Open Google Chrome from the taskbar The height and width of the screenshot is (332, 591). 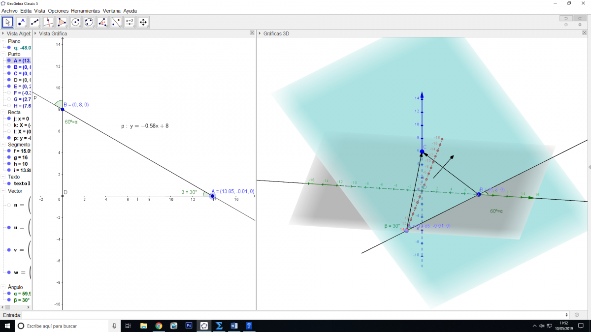pyautogui.click(x=159, y=326)
